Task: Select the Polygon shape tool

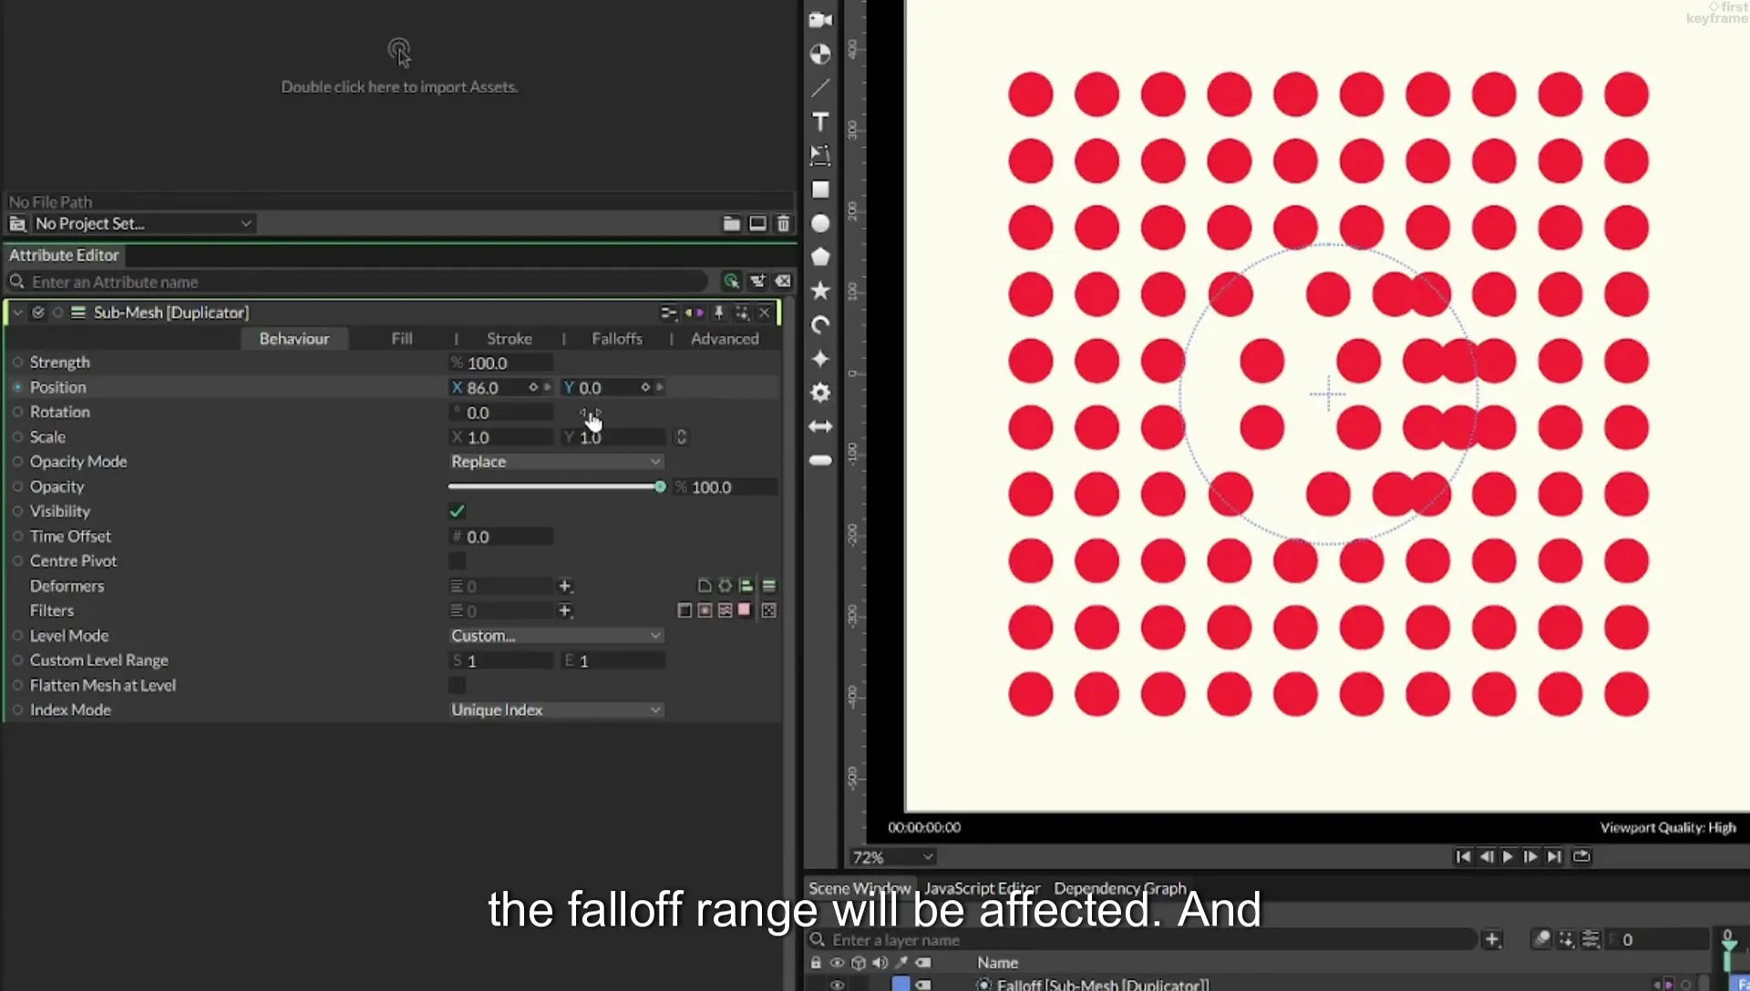Action: (x=820, y=257)
